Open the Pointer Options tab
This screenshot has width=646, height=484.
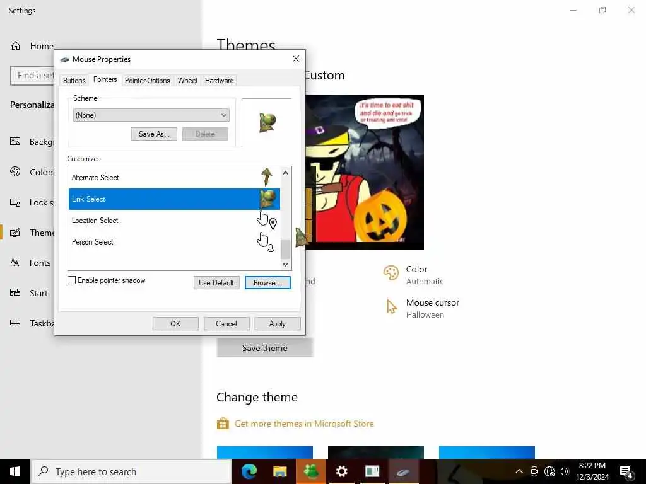147,81
